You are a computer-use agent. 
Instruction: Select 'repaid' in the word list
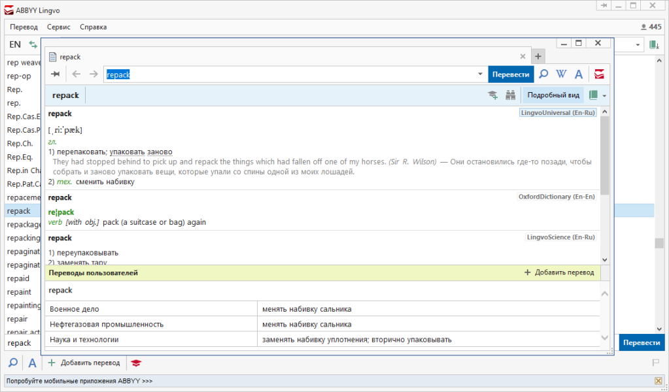(x=18, y=279)
